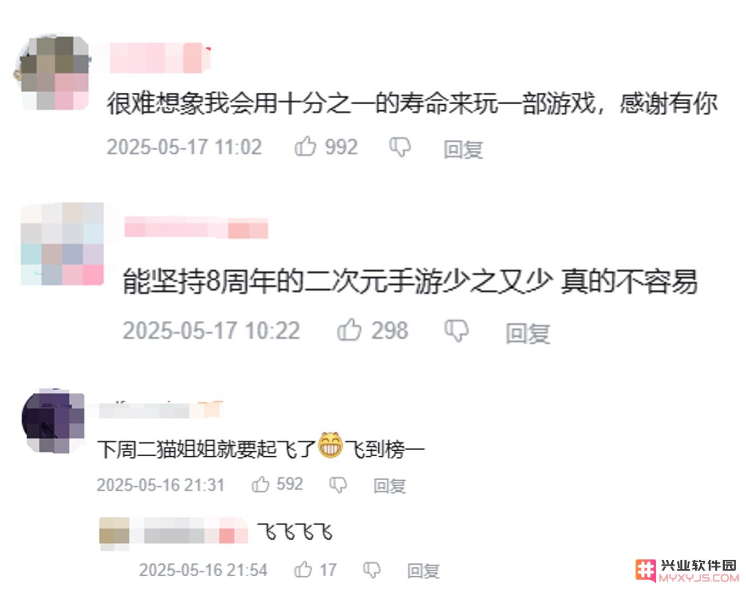Like the 飞飞飞飞 reply with 17 likes
Screen dimensions: 746x591
pyautogui.click(x=303, y=570)
